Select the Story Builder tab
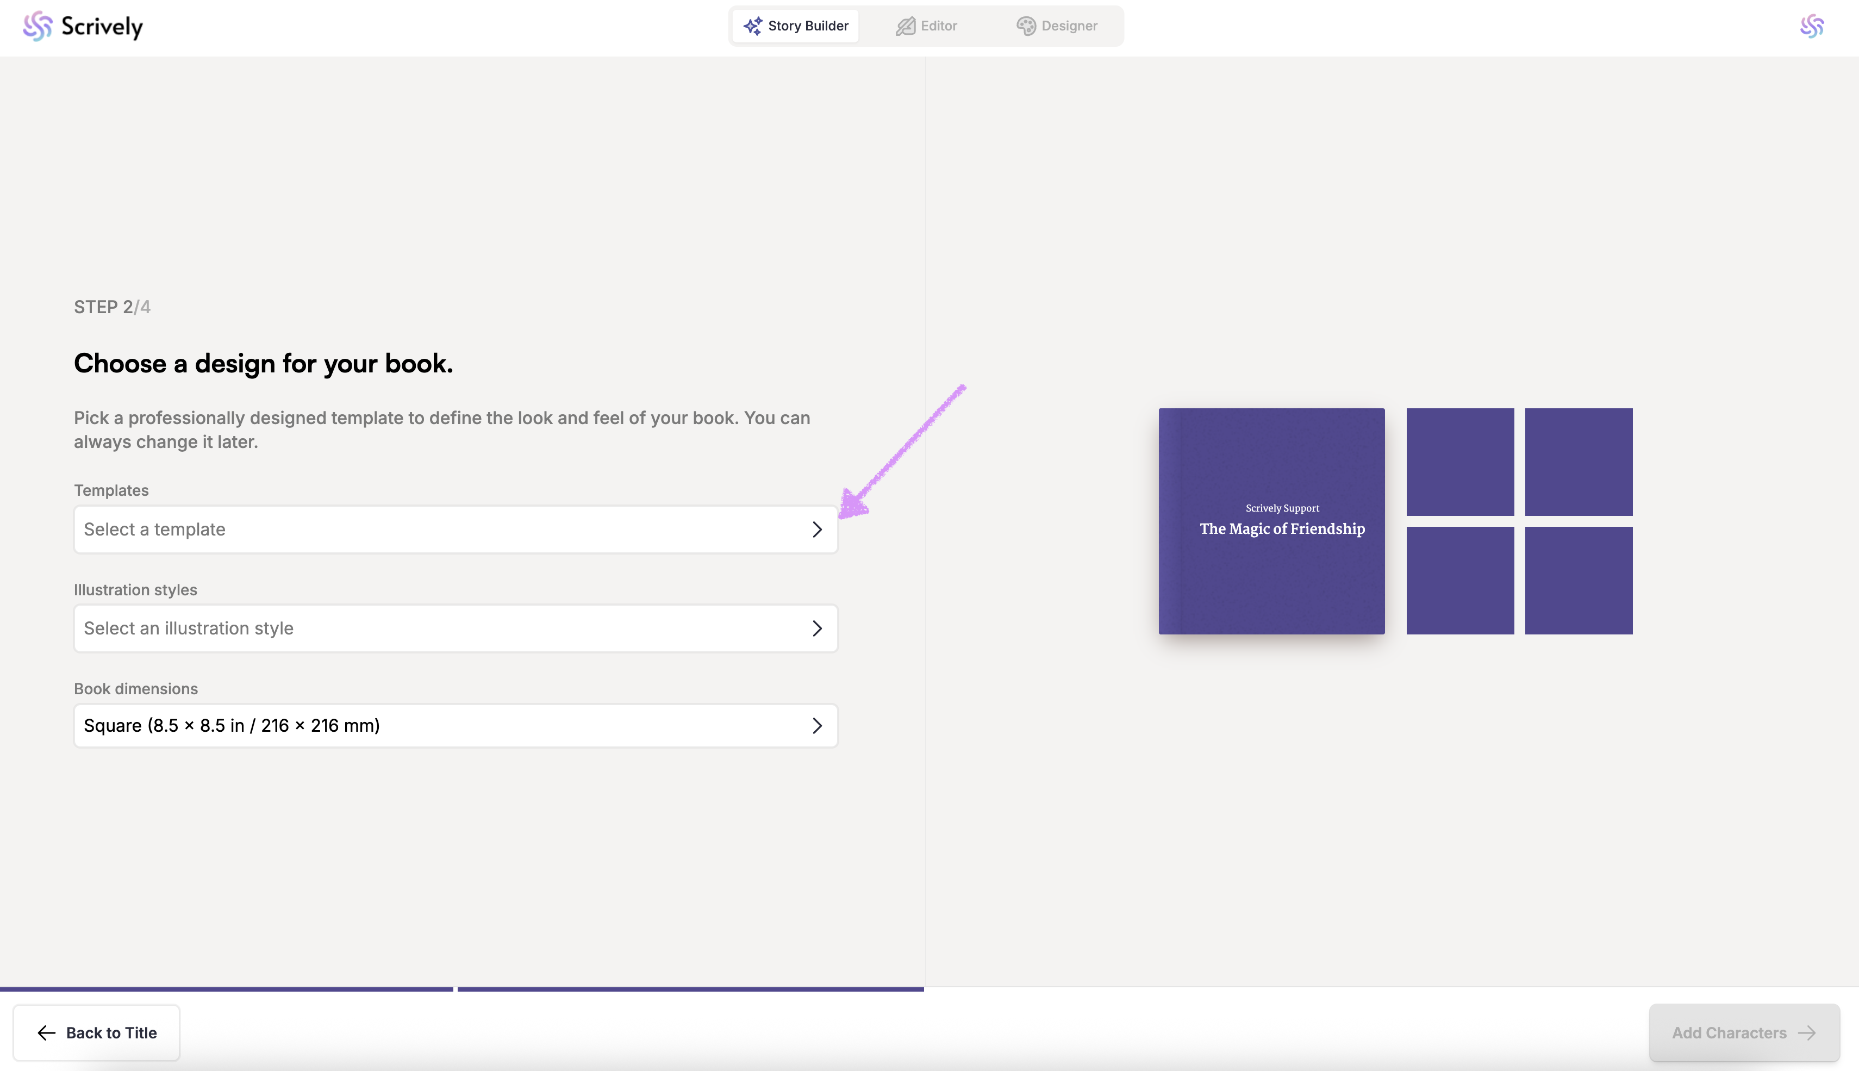Image resolution: width=1859 pixels, height=1071 pixels. click(796, 26)
